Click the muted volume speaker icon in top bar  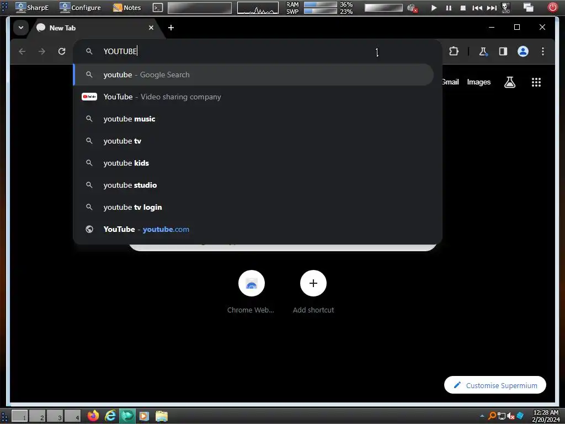412,8
